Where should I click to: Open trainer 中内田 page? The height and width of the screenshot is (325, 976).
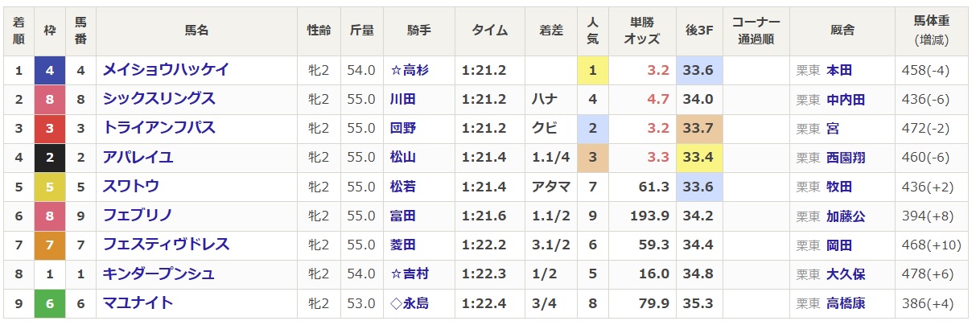click(x=846, y=100)
